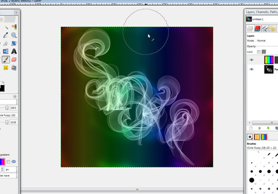Switch to the Channels tab

click(x=258, y=28)
